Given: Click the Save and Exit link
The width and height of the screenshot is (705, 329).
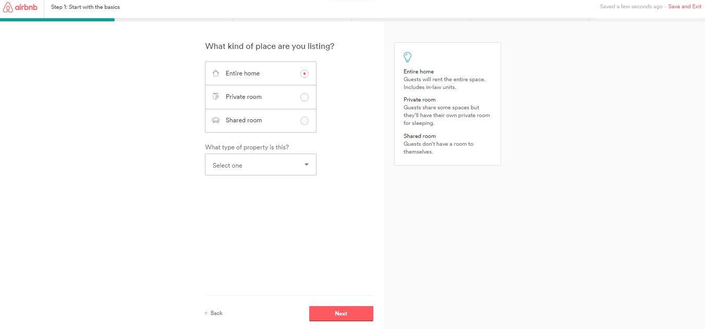Looking at the screenshot, I should [685, 7].
